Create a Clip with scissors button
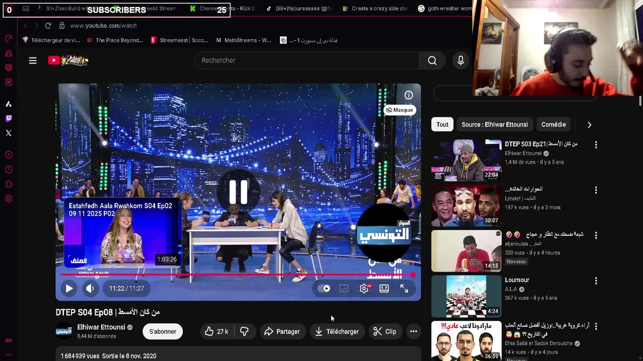Viewport: 643px width, 361px height. pyautogui.click(x=385, y=331)
